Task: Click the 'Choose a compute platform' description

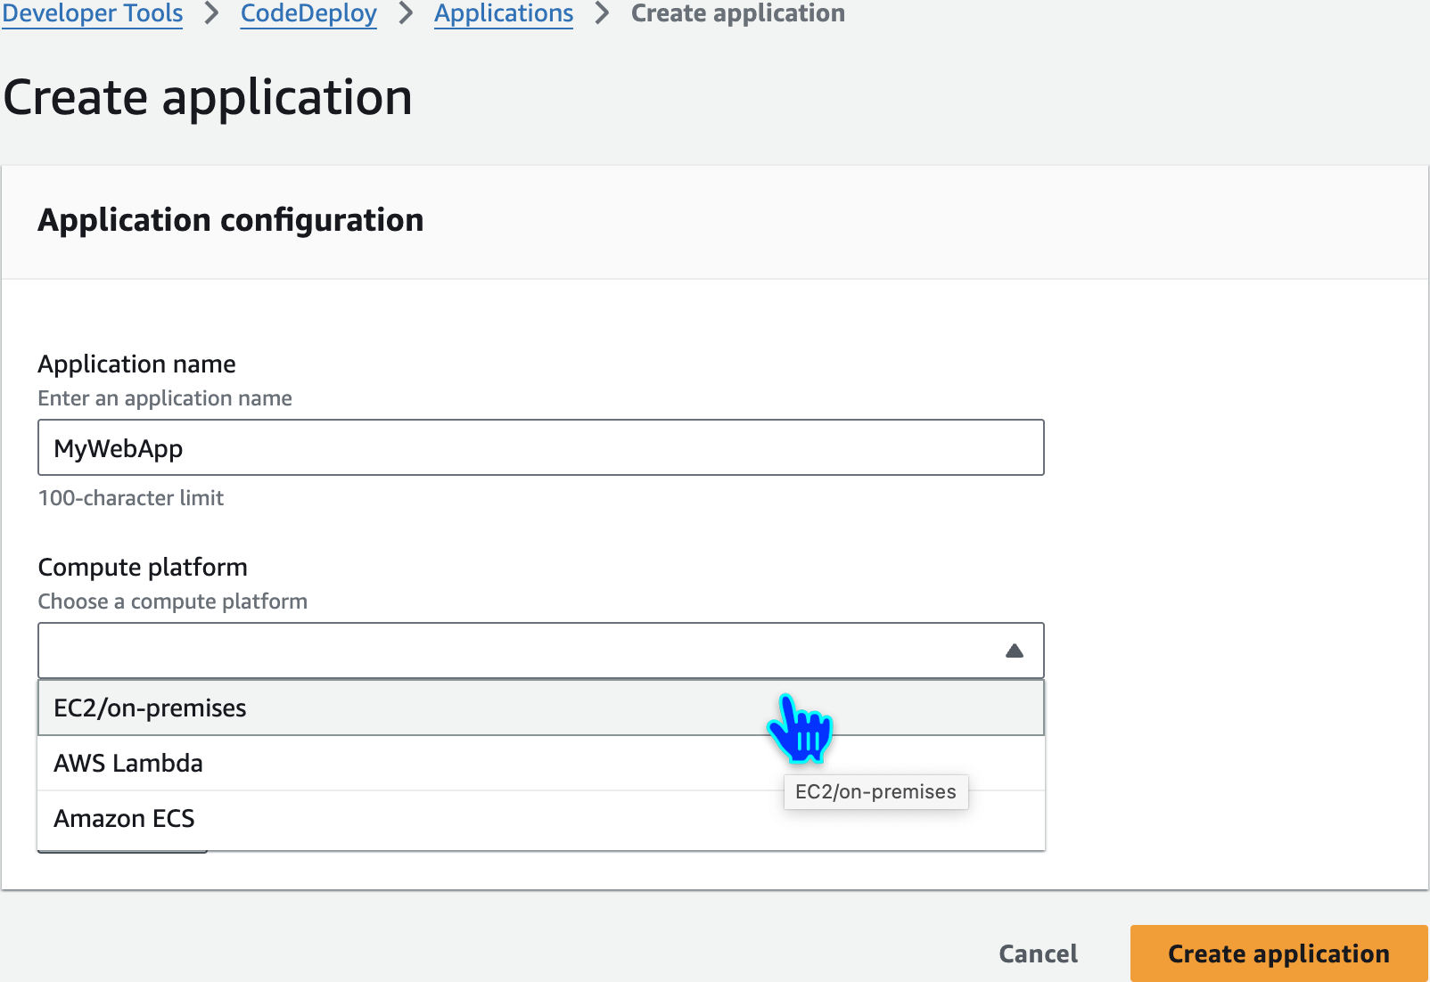Action: pos(173,601)
